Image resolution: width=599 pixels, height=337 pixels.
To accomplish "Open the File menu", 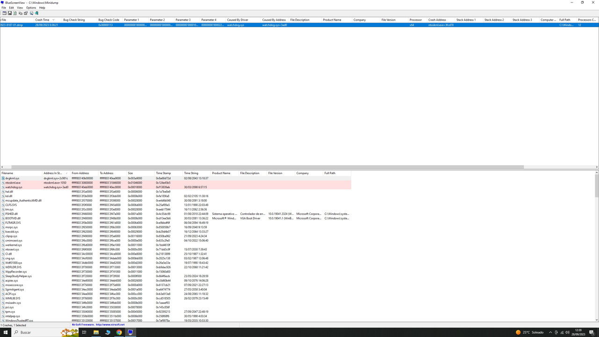I will [x=4, y=7].
